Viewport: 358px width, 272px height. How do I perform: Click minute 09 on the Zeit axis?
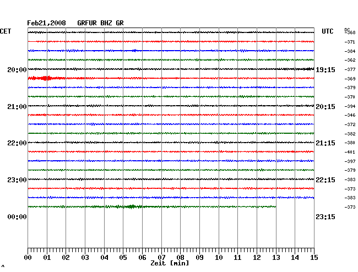[199, 258]
